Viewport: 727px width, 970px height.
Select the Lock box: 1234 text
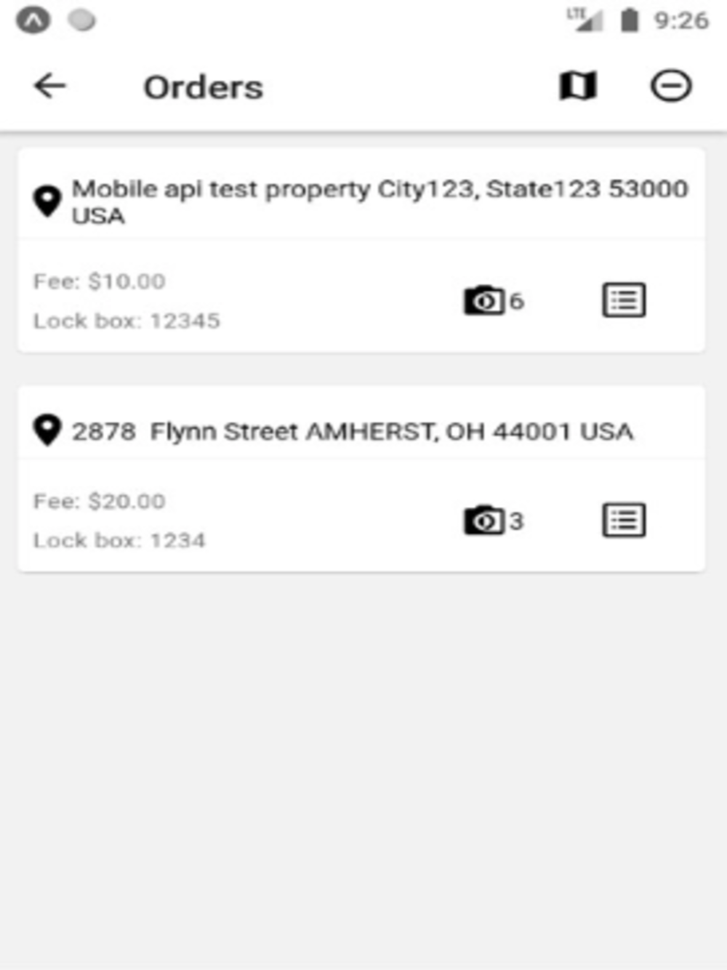[x=119, y=540]
